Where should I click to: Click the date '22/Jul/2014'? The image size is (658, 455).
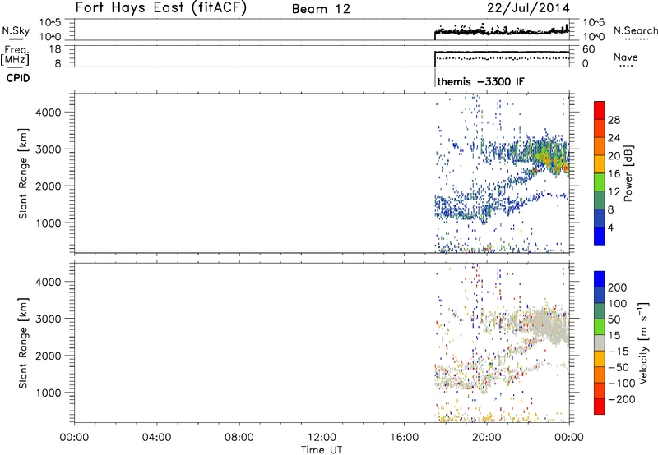pyautogui.click(x=528, y=8)
